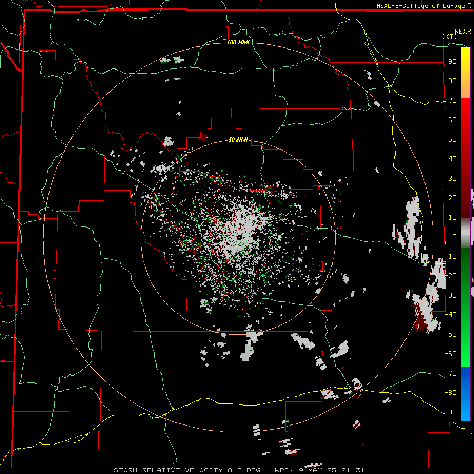Click the 10 value on the velocity scale
Viewport: 474px width, 474px height.
point(452,218)
